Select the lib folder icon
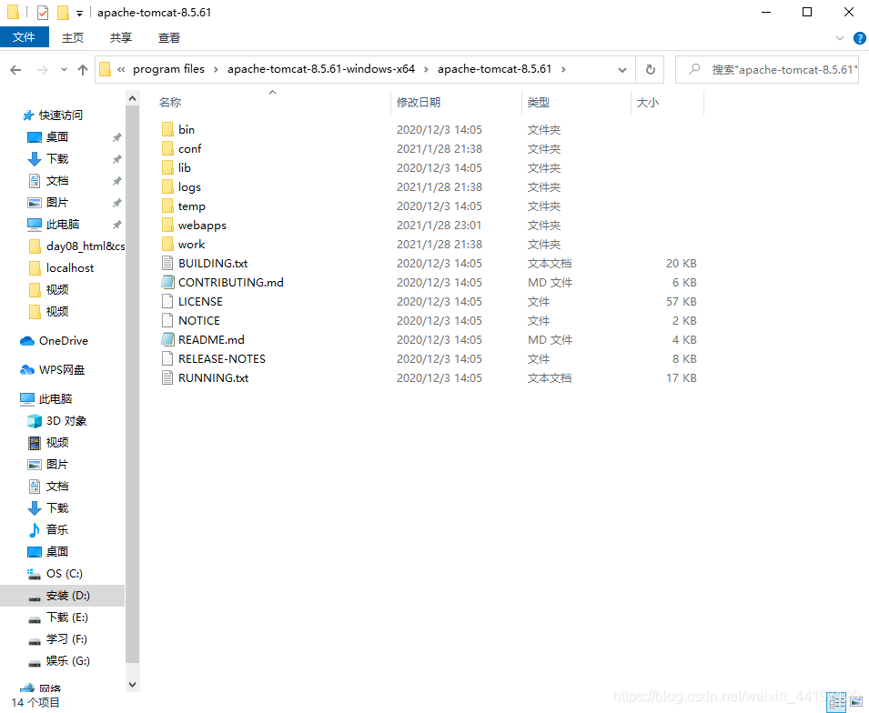Screen dimensions: 869x713 (x=167, y=168)
